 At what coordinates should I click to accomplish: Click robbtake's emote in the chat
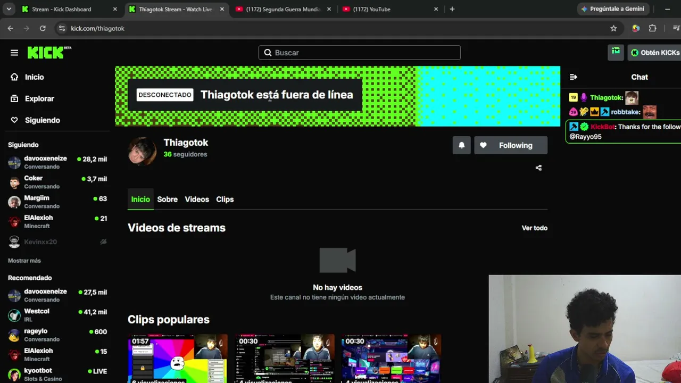click(x=649, y=112)
